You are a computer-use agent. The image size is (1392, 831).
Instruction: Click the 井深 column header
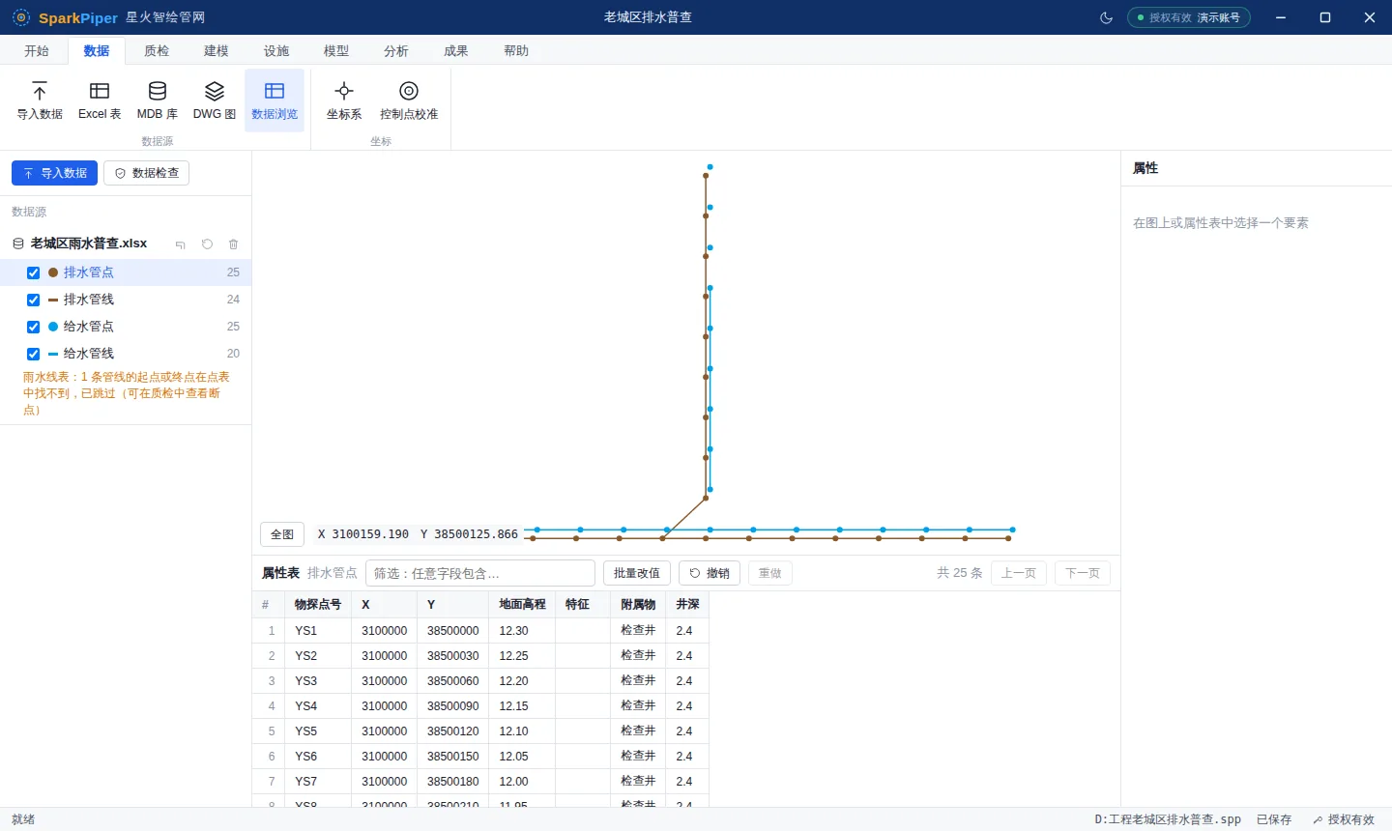(x=688, y=605)
